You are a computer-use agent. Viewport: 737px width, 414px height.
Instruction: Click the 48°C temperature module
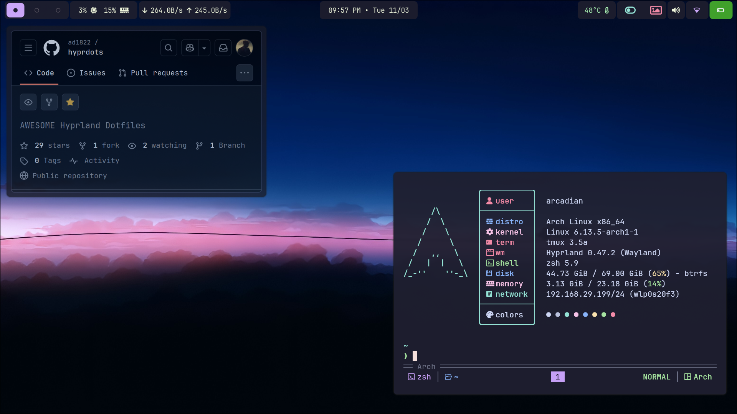(x=597, y=10)
